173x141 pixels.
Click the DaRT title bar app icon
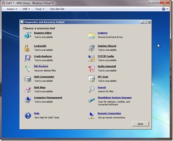pos(22,22)
